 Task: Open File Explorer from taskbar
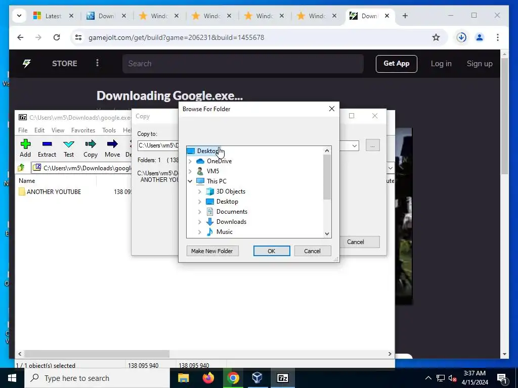click(183, 378)
